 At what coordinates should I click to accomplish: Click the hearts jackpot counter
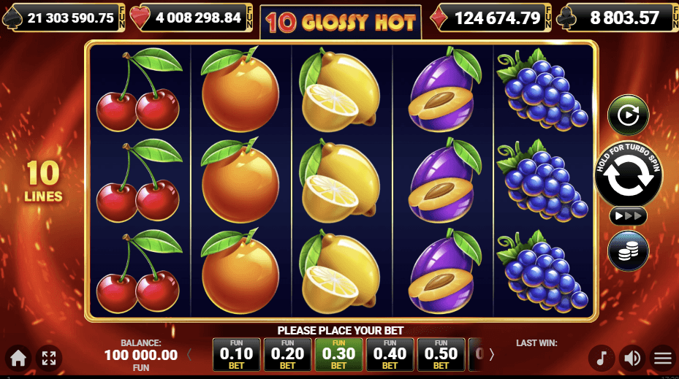191,18
